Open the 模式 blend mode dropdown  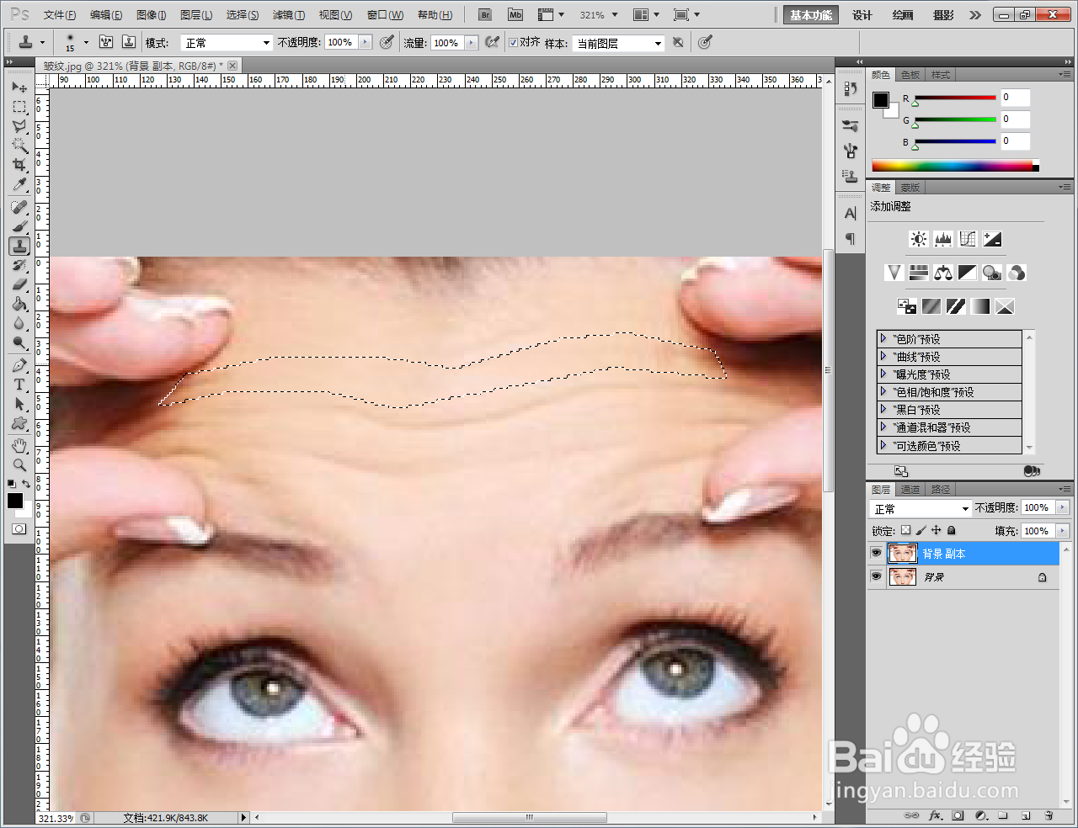227,43
